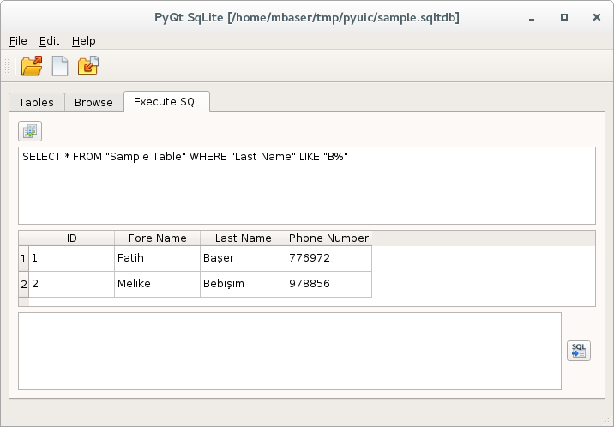614x427 pixels.
Task: Switch to the Tables tab
Action: click(36, 103)
